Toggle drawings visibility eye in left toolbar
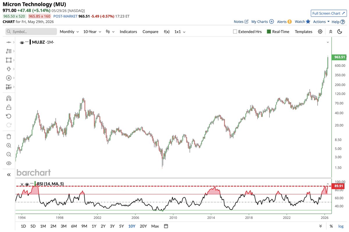 point(9,163)
